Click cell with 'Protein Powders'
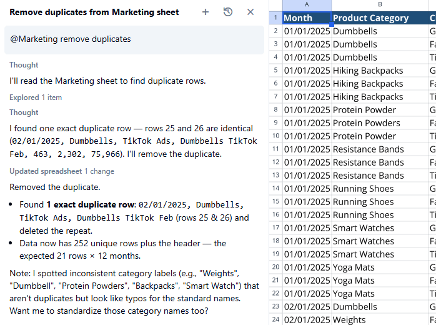The height and width of the screenshot is (325, 436). (380, 123)
